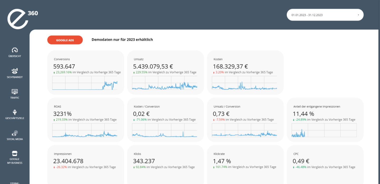Viewport: 380px width, 184px height.
Task: Open the Traffic monitor icon
Action: tap(15, 92)
